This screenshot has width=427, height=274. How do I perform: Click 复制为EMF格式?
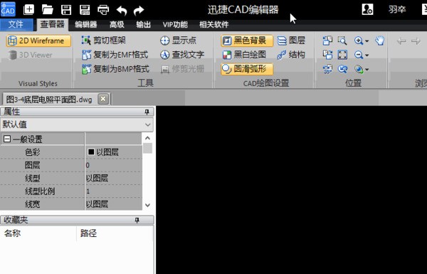tap(115, 55)
